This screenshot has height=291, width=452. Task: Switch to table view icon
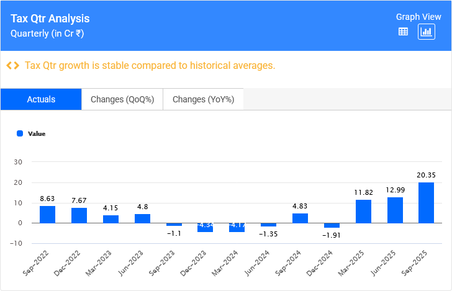(x=403, y=32)
